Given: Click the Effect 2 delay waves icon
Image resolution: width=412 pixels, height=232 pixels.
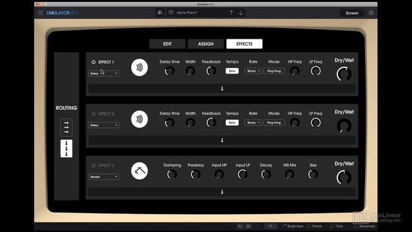Looking at the screenshot, I should click(139, 119).
